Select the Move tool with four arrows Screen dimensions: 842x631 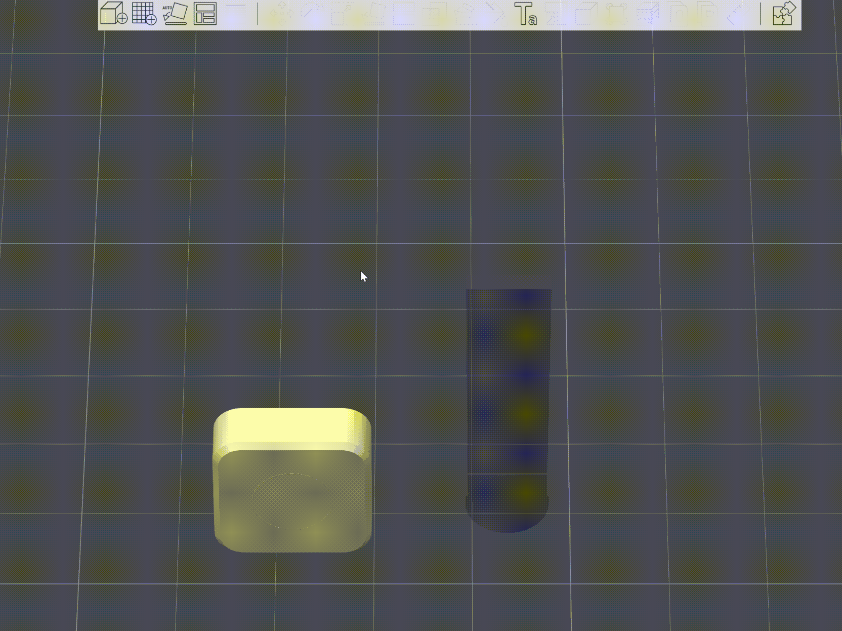click(x=282, y=14)
